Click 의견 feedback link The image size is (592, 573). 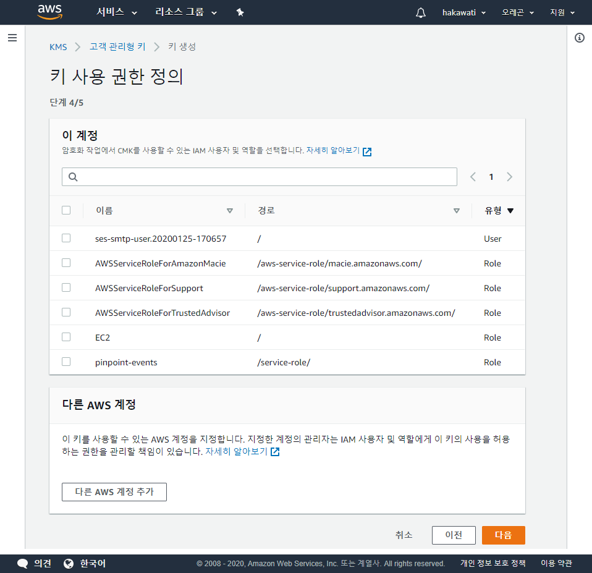click(43, 564)
